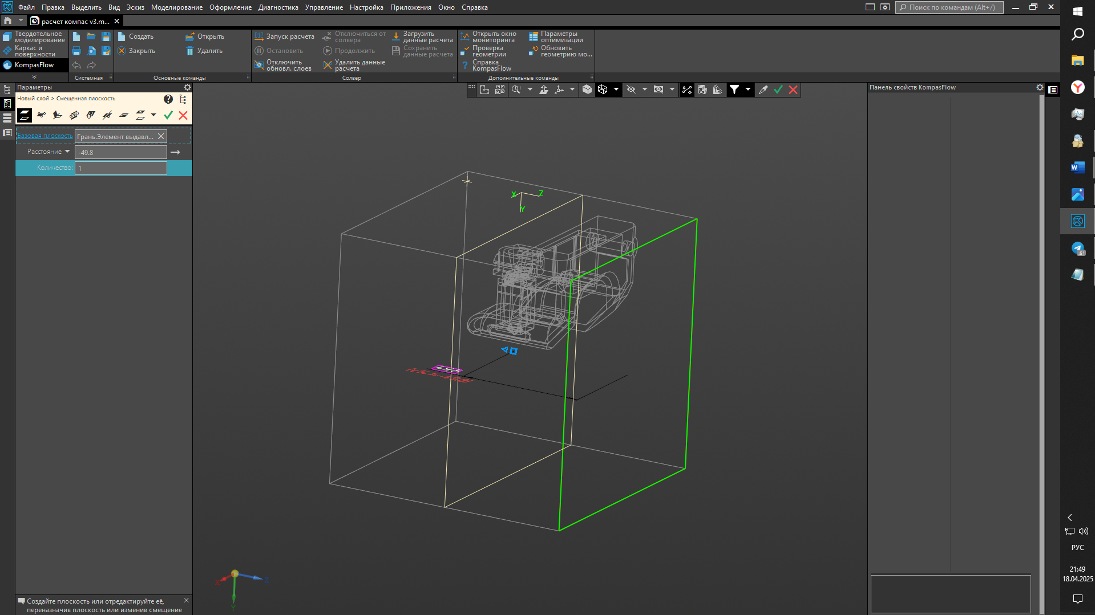Open Microsoft Word from the taskbar
Image resolution: width=1095 pixels, height=615 pixels.
coord(1077,168)
